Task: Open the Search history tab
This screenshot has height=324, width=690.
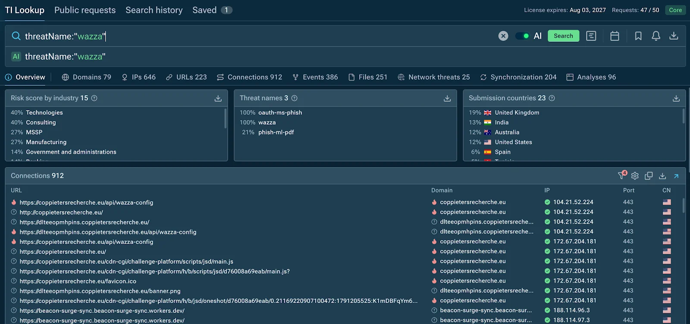Action: [x=154, y=10]
